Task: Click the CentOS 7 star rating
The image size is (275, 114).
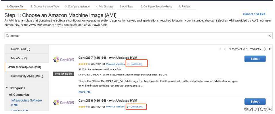Action: point(84,64)
